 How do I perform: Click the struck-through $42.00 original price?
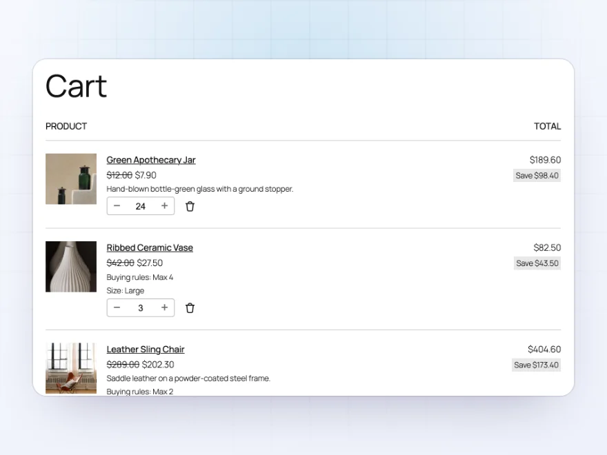pyautogui.click(x=121, y=263)
